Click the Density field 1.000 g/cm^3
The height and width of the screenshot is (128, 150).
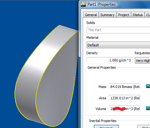(110, 60)
